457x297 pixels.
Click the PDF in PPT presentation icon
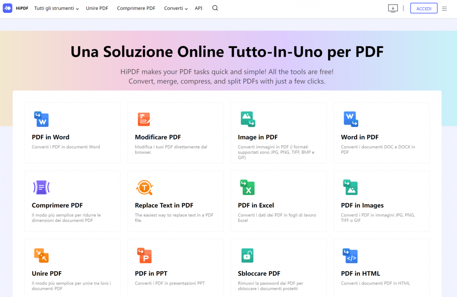click(x=144, y=255)
